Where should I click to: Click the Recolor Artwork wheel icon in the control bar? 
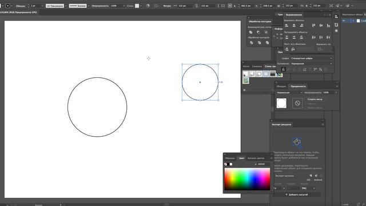[148, 6]
